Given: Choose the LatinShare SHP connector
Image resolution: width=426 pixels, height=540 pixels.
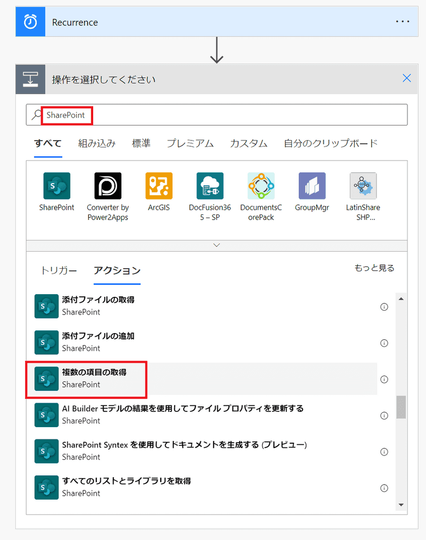Looking at the screenshot, I should (363, 186).
